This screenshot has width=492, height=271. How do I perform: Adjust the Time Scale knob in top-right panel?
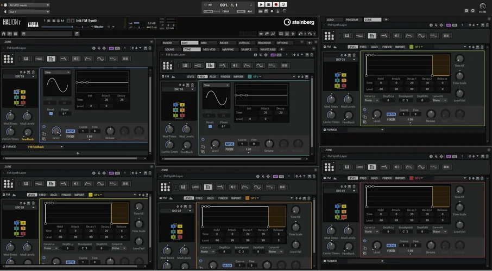459,75
